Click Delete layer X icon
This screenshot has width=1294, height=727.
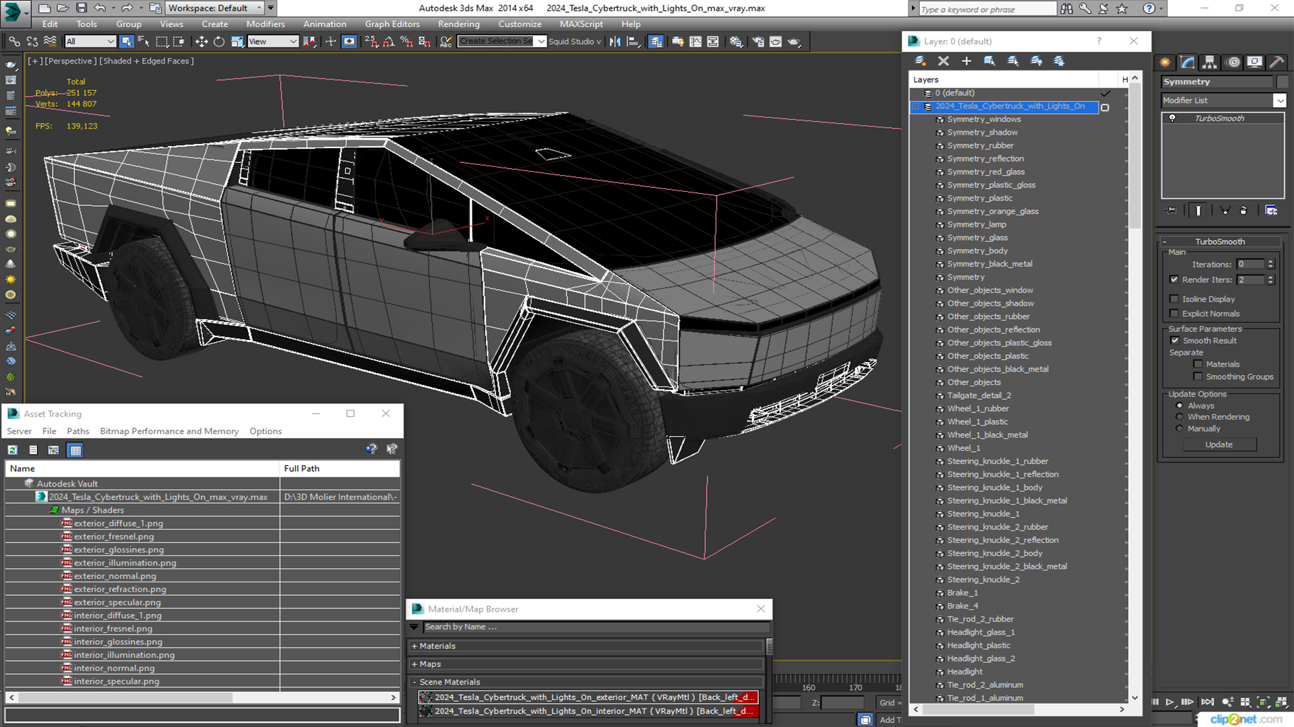tap(944, 61)
